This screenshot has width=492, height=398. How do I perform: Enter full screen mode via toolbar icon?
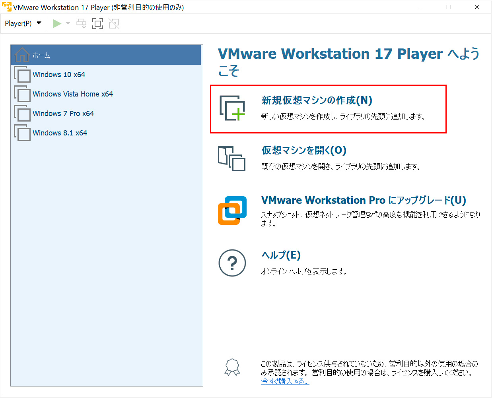click(97, 23)
